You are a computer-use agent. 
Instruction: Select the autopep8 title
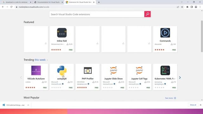(62, 79)
